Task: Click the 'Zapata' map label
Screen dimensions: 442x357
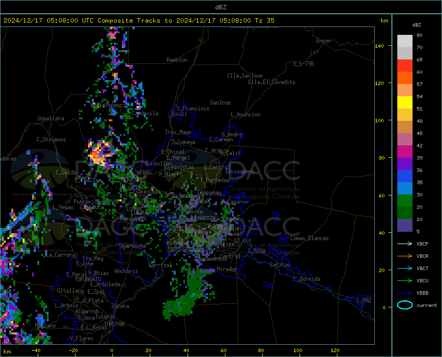Action: point(120,306)
